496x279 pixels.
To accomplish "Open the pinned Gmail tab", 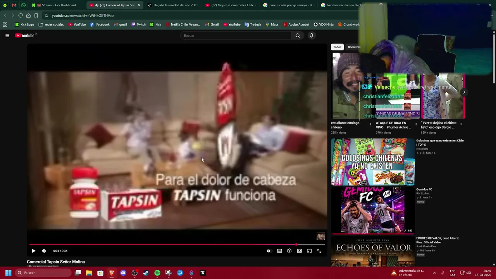I will (14, 5).
